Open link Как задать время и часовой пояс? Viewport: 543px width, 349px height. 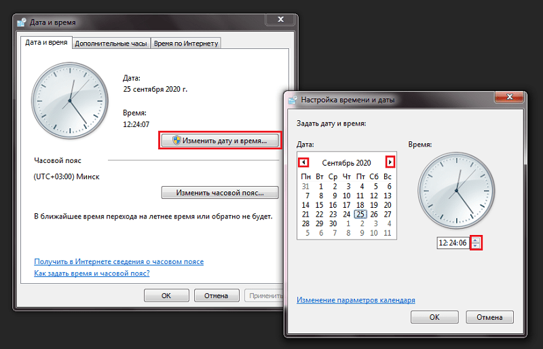(x=92, y=274)
